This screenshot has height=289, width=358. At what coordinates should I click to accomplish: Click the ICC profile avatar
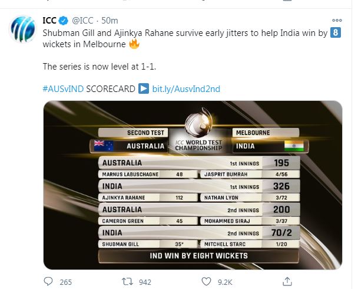22,29
